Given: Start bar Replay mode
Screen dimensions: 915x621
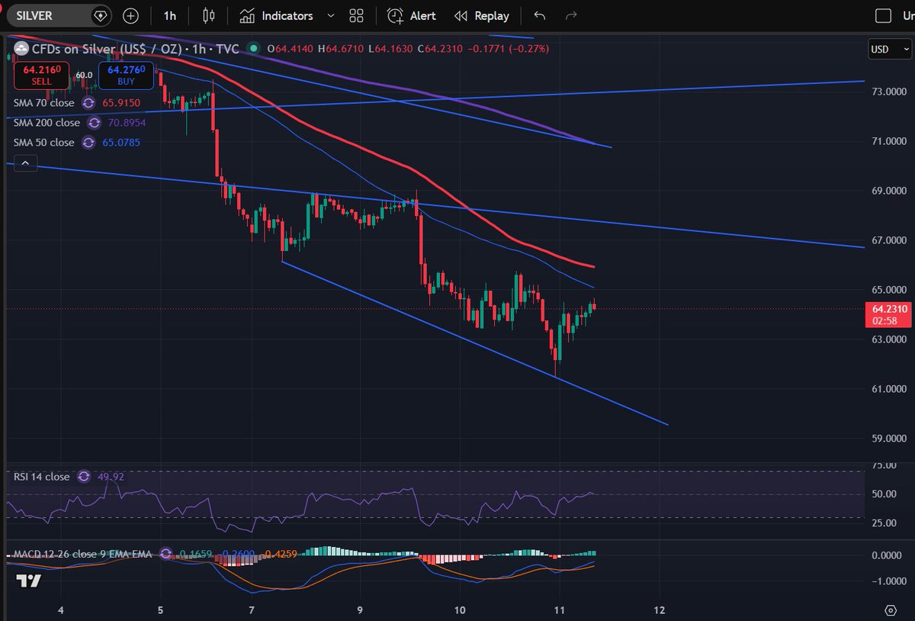Looking at the screenshot, I should 482,15.
